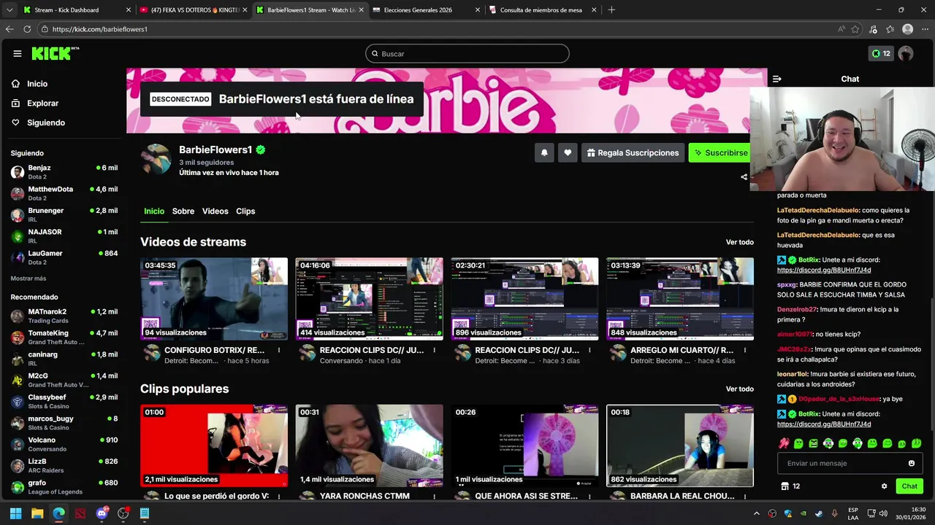Open chat settings gear icon
Screen dimensions: 935x525
tap(884, 486)
